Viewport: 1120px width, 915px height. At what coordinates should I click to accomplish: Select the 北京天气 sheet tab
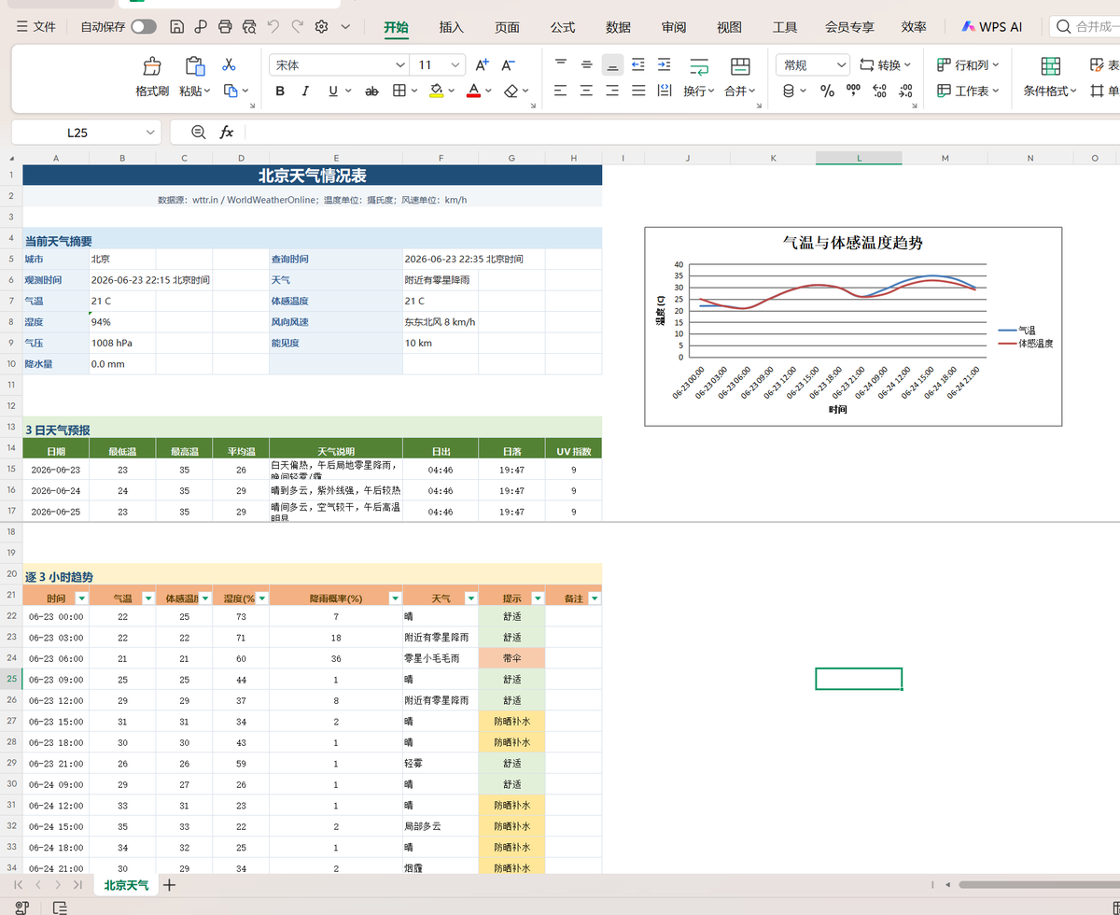126,885
